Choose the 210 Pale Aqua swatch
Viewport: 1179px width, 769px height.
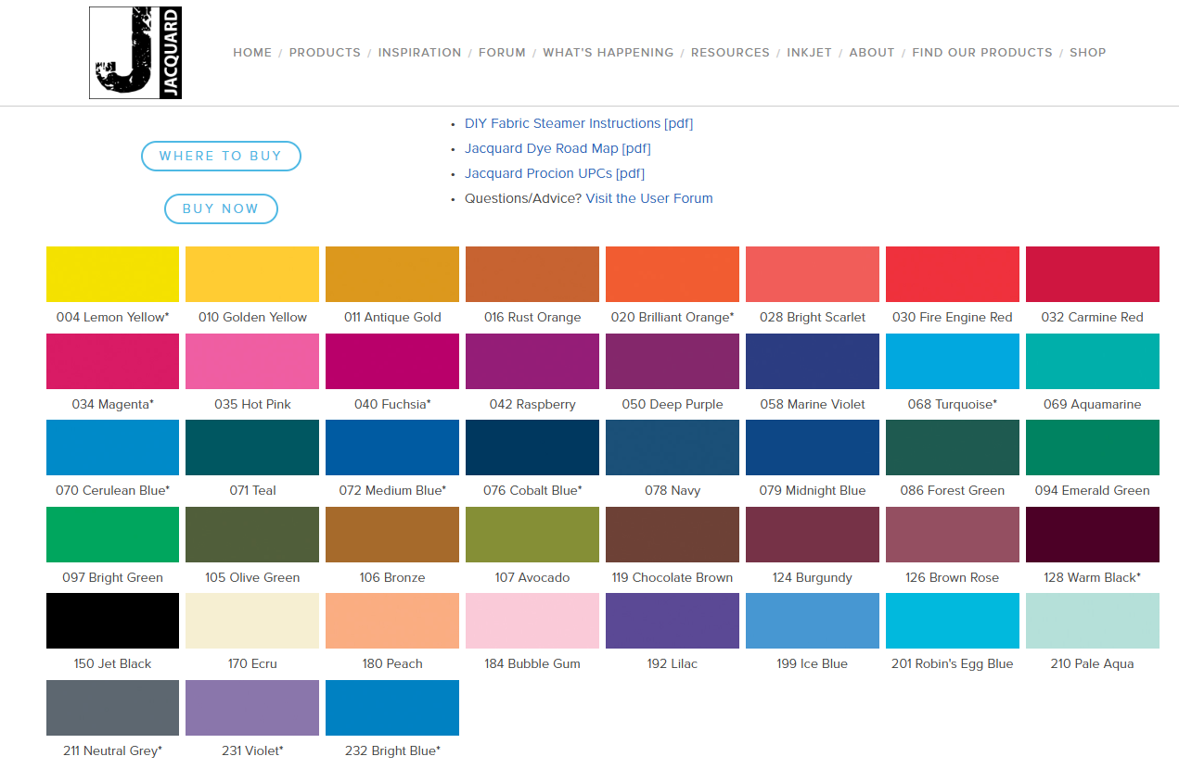[1093, 621]
